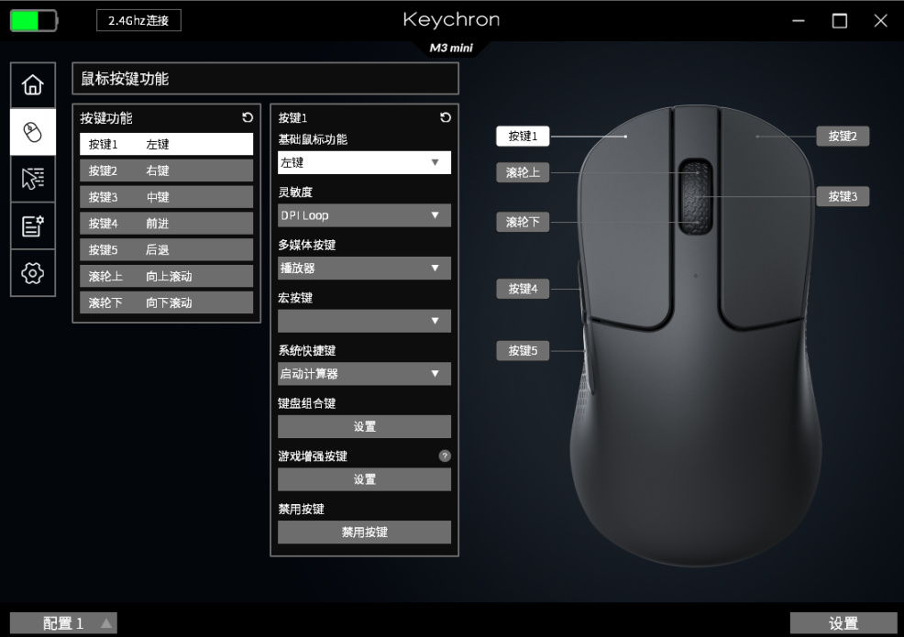Select row 滚轮上 向上滚动

(166, 276)
